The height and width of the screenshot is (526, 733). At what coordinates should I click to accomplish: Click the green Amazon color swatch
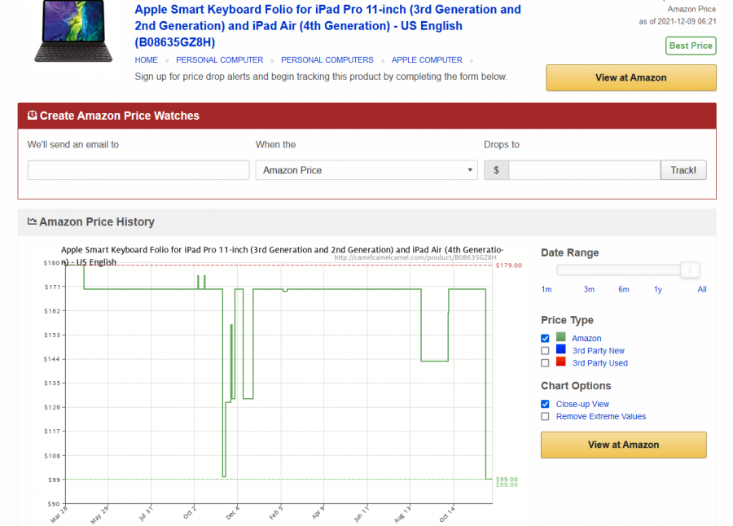(x=560, y=337)
